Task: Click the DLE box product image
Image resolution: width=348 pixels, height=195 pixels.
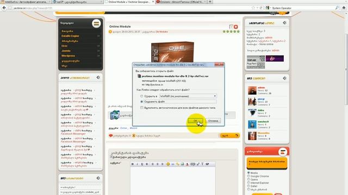Action: [172, 52]
